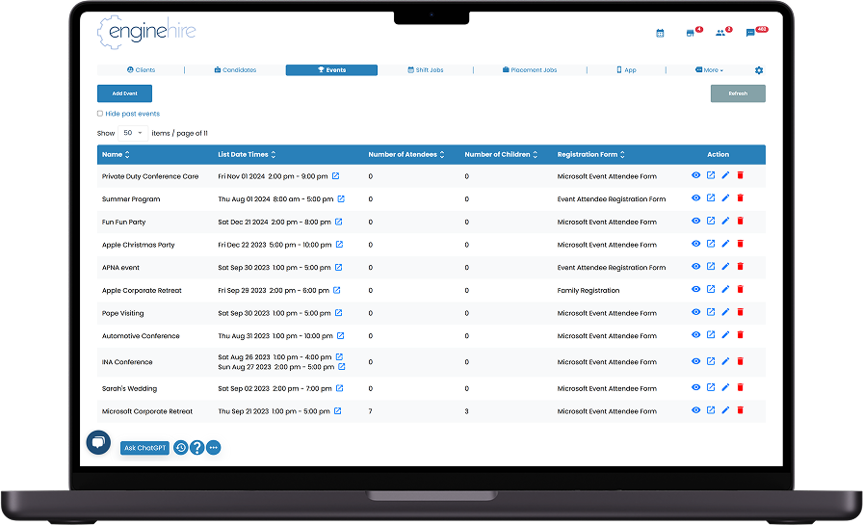Viewport: 863px width, 525px height.
Task: Edit the Sarah's Wedding event
Action: coord(725,387)
